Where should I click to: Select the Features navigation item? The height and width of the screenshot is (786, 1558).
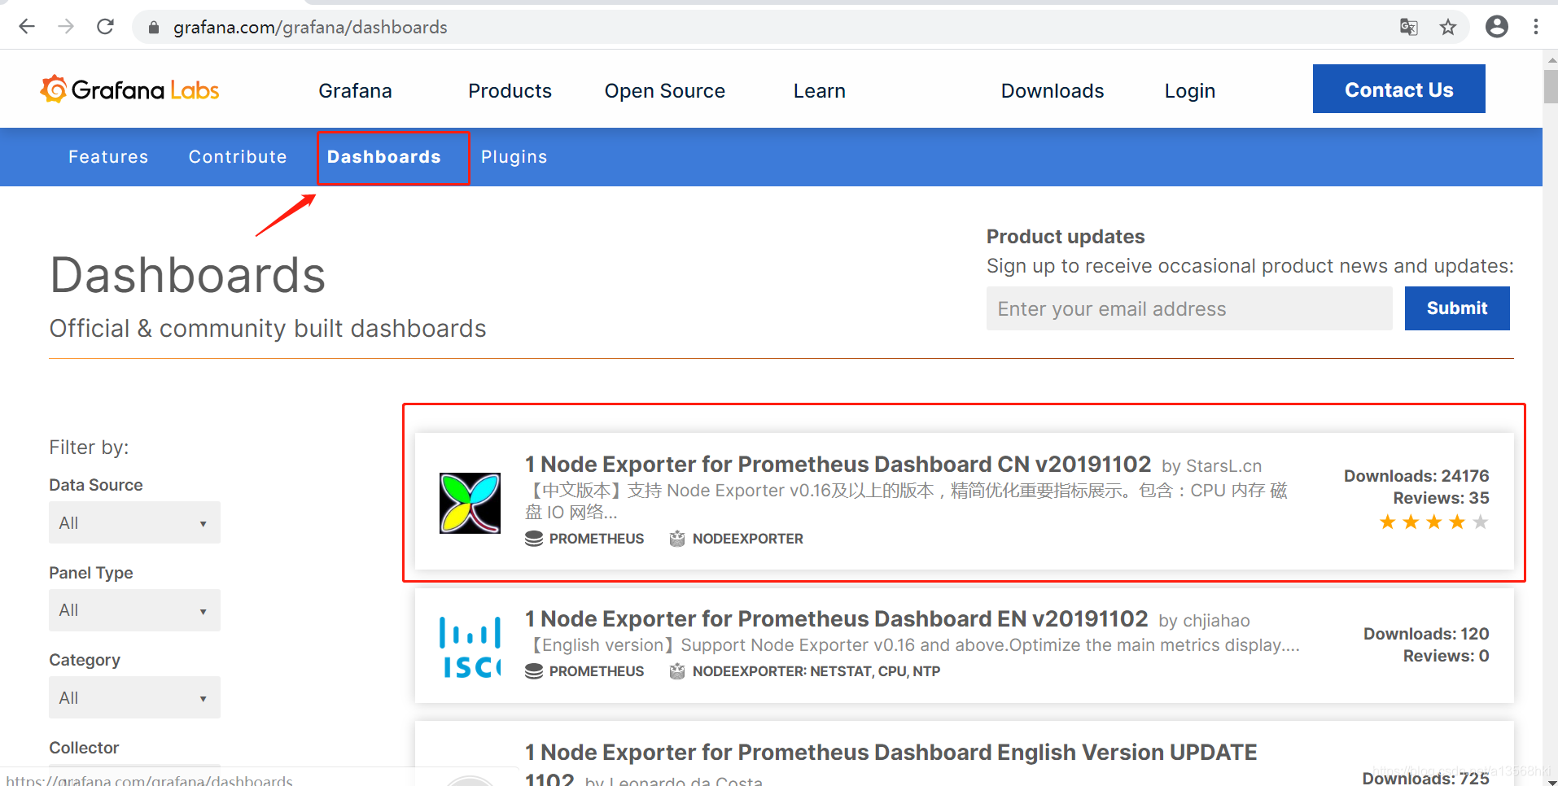tap(108, 156)
